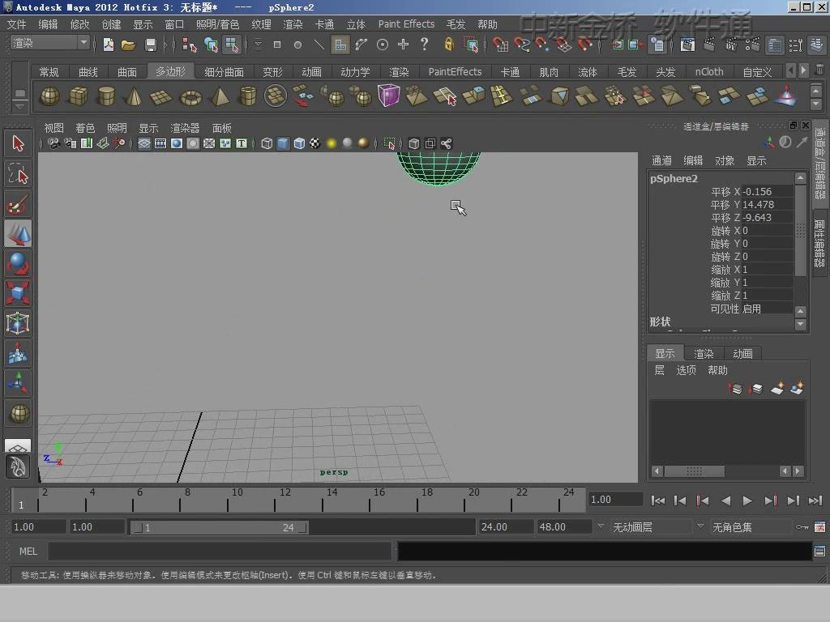Create new scene icon

pos(109,45)
